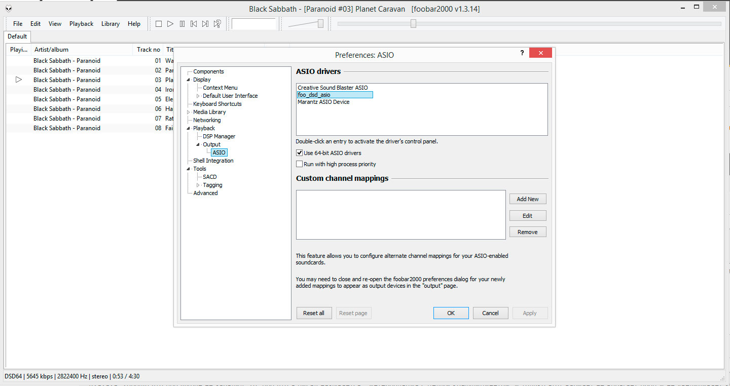This screenshot has height=386, width=730.
Task: Select playlist row with track 04
Action: pyautogui.click(x=90, y=90)
